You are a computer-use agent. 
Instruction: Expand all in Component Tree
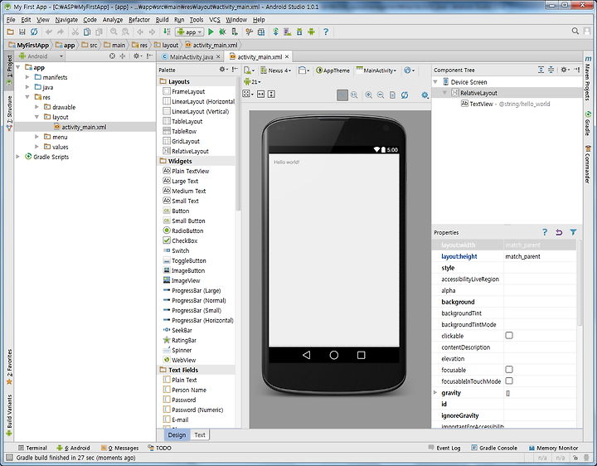541,70
